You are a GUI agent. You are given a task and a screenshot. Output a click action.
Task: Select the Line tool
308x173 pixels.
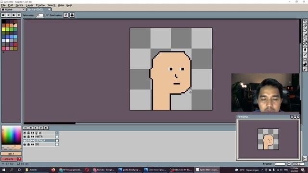click(305, 54)
